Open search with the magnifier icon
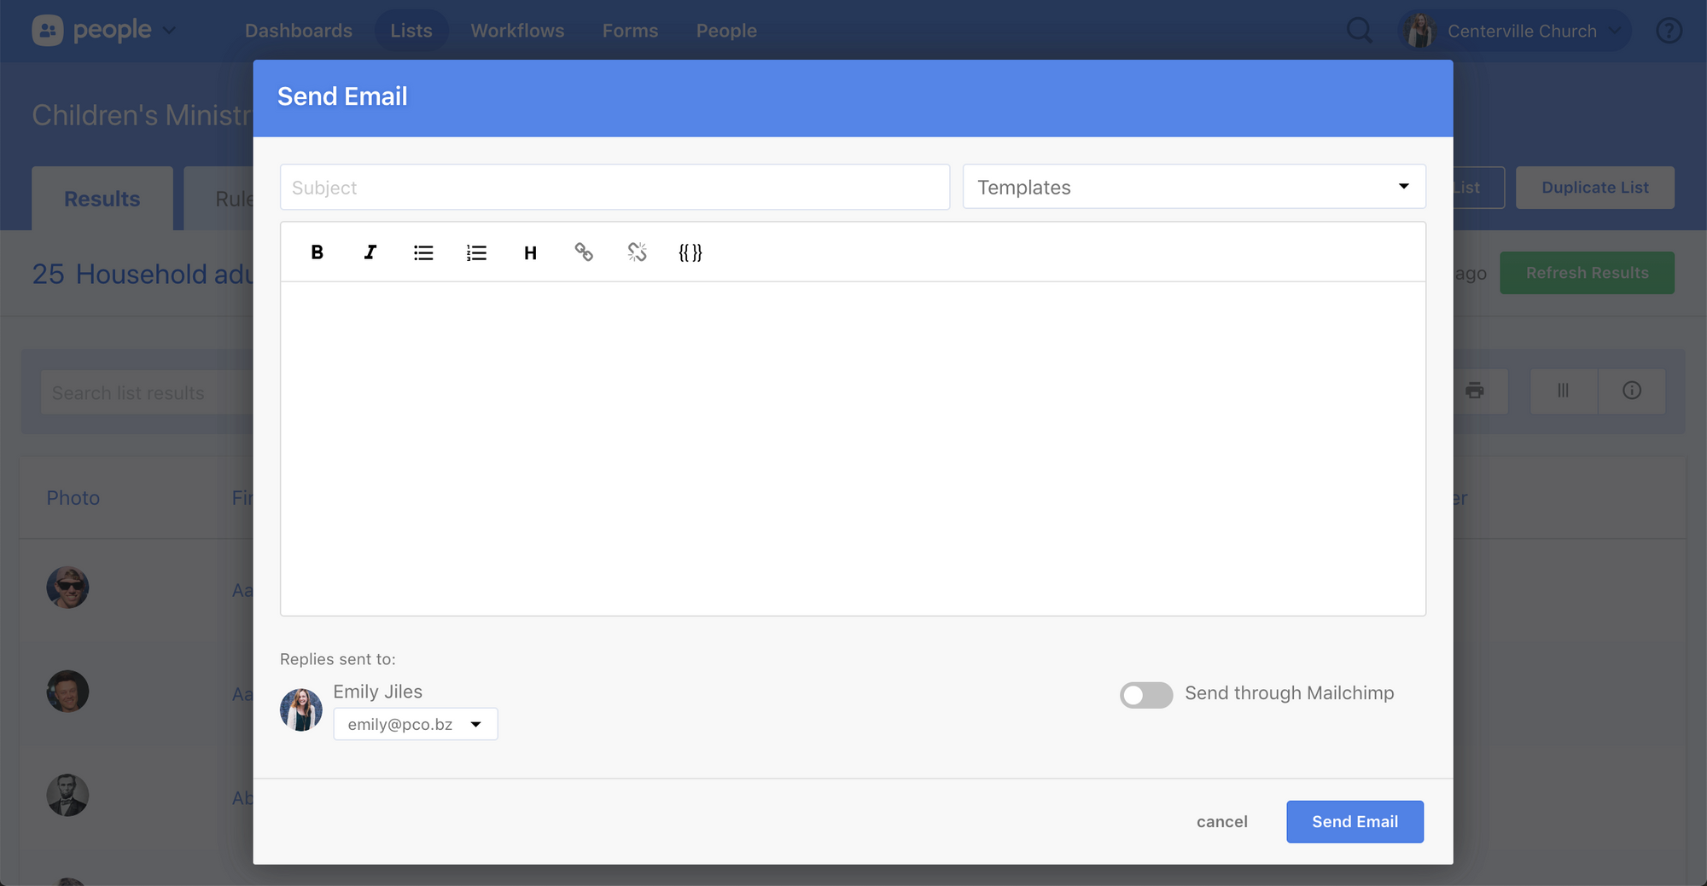Image resolution: width=1707 pixels, height=886 pixels. [x=1359, y=31]
